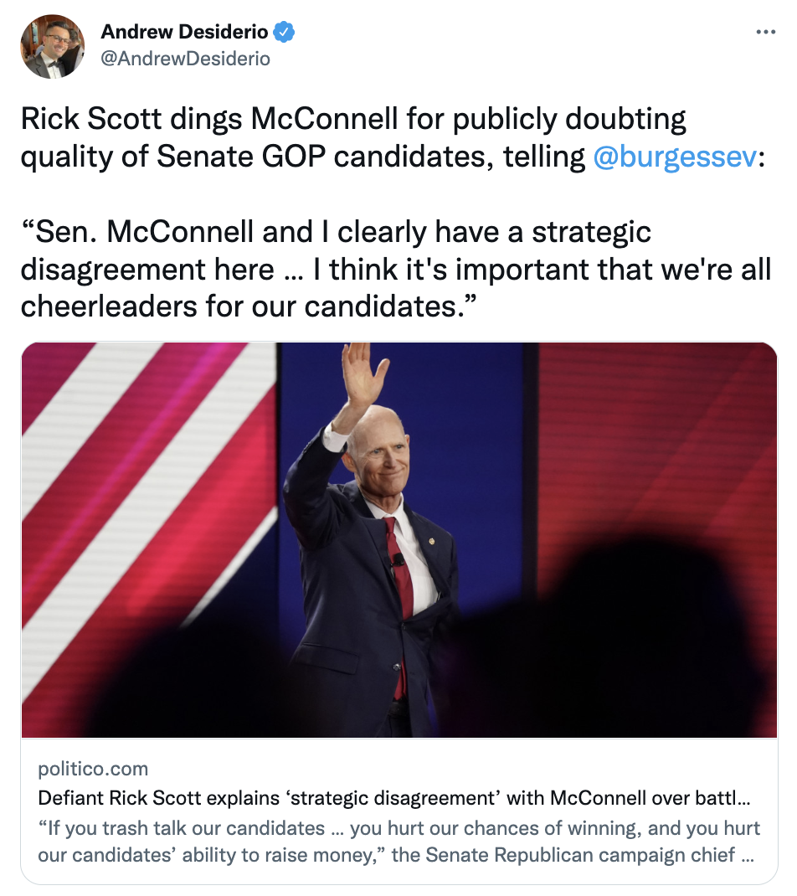Click the word 'cheerleaders' in the tweet
This screenshot has width=797, height=896.
click(105, 306)
